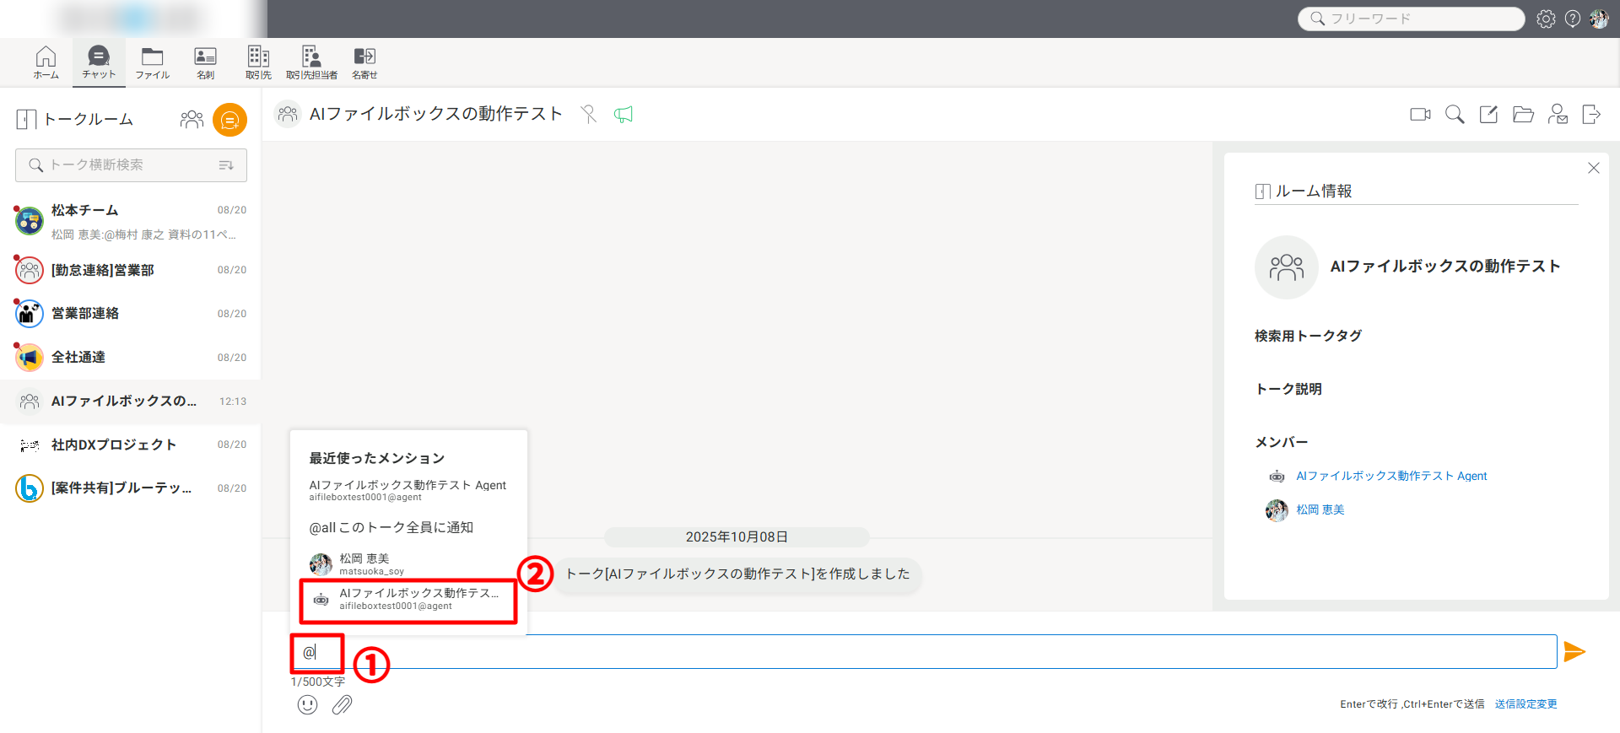Attach a file with the paperclip icon
1620x733 pixels.
click(x=342, y=705)
